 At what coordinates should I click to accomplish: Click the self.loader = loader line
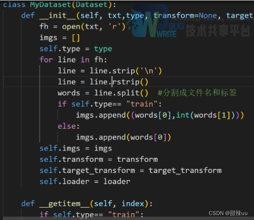[85, 181]
